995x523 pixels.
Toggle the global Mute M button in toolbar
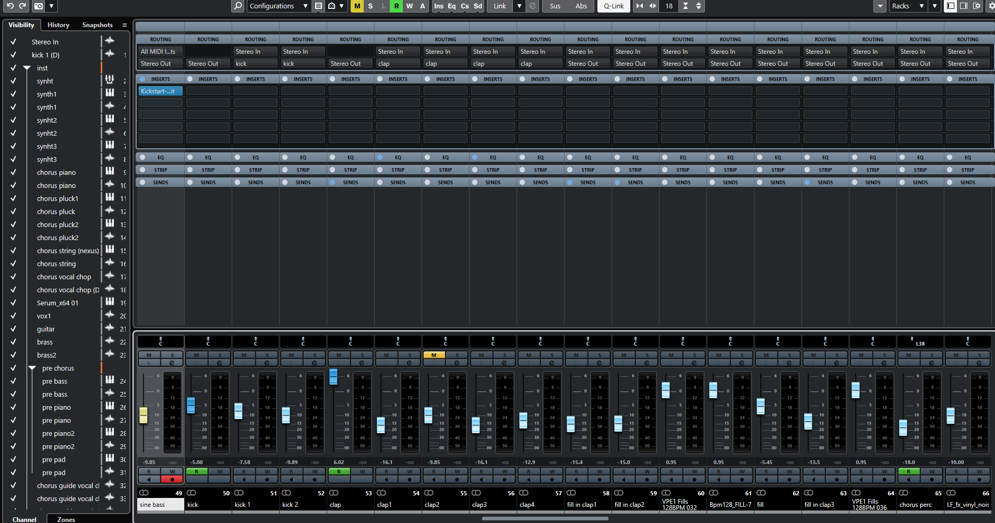(357, 6)
